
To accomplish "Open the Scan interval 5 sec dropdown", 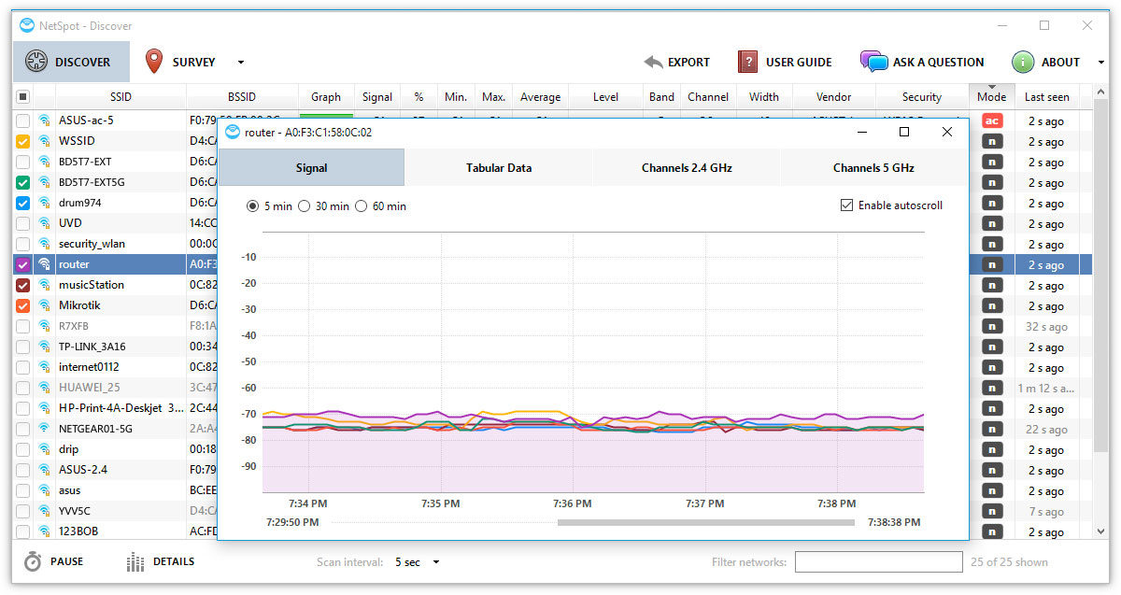I will click(x=417, y=562).
